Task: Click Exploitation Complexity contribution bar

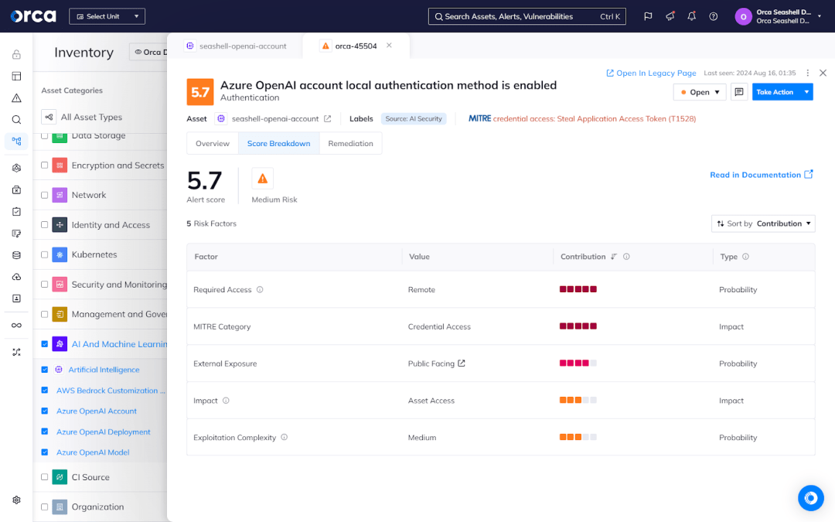Action: click(578, 437)
